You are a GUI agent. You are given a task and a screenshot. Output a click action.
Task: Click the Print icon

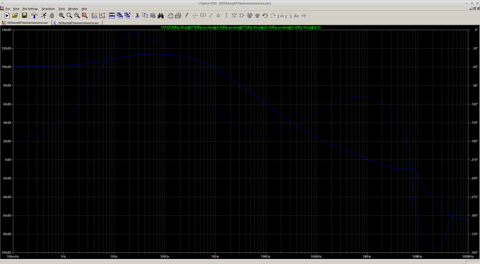(x=170, y=16)
